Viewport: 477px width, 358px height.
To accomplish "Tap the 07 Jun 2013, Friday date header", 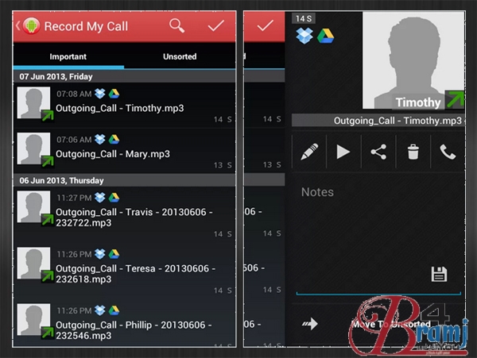I will pyautogui.click(x=125, y=76).
